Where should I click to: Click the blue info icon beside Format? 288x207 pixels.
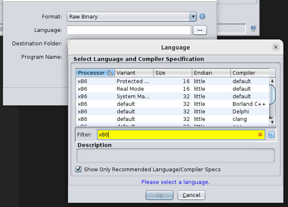202,17
